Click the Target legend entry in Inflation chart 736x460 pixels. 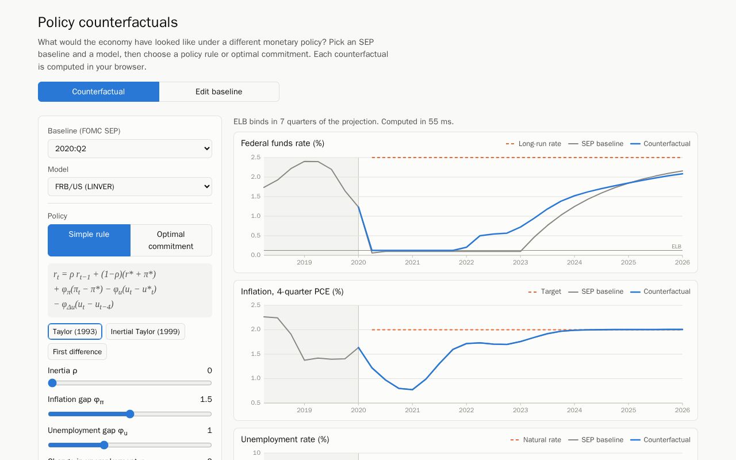coord(545,292)
